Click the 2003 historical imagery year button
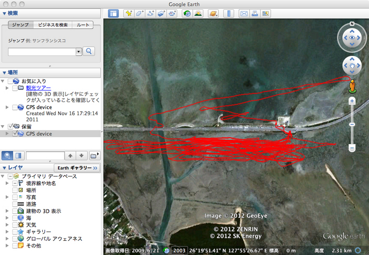 [179, 251]
